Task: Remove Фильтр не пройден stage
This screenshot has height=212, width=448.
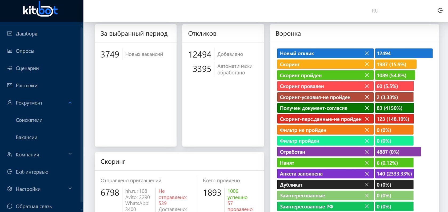Action: 367,130
